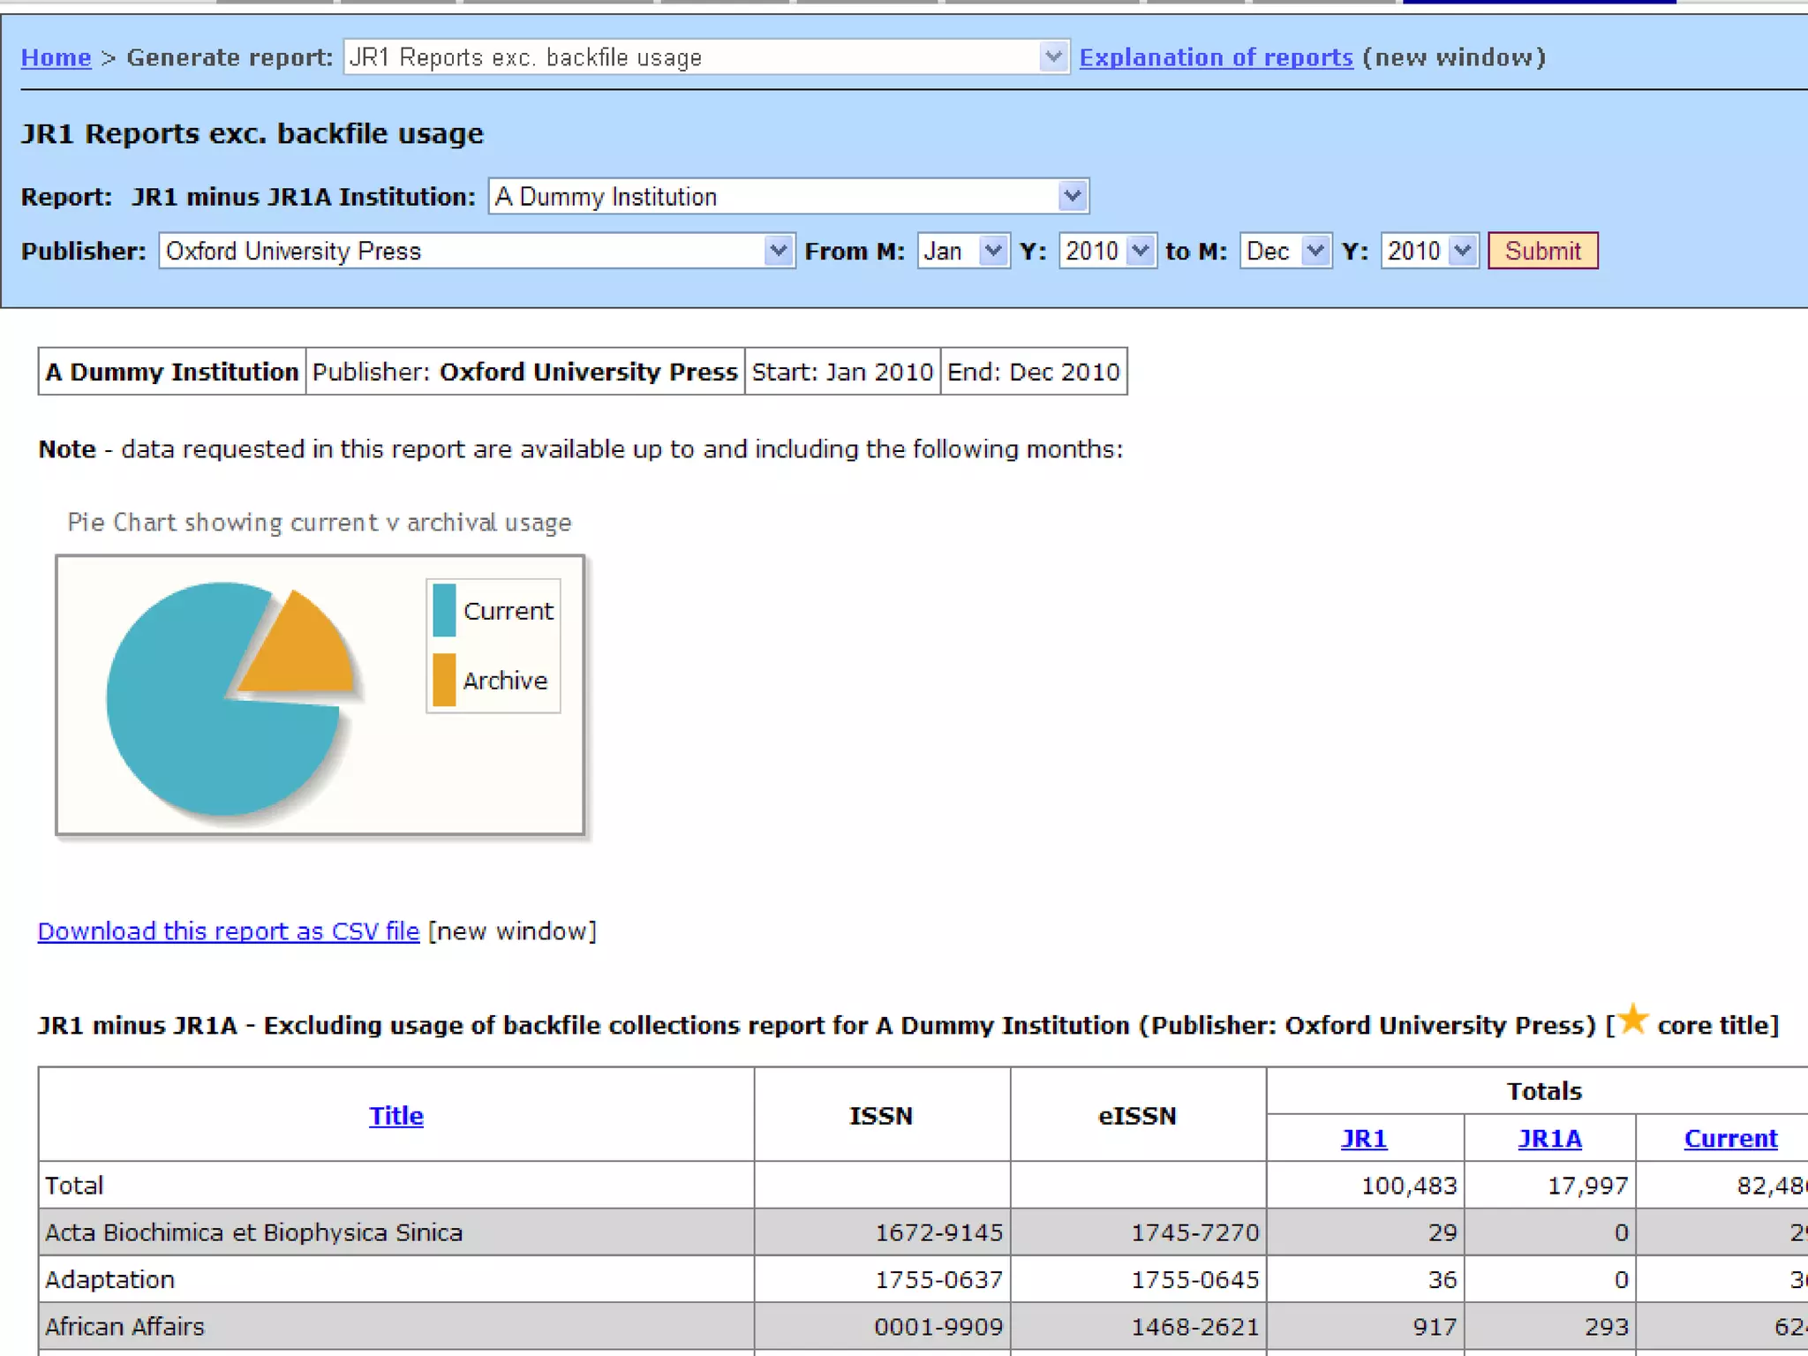Download this report as CSV file

pyautogui.click(x=228, y=931)
